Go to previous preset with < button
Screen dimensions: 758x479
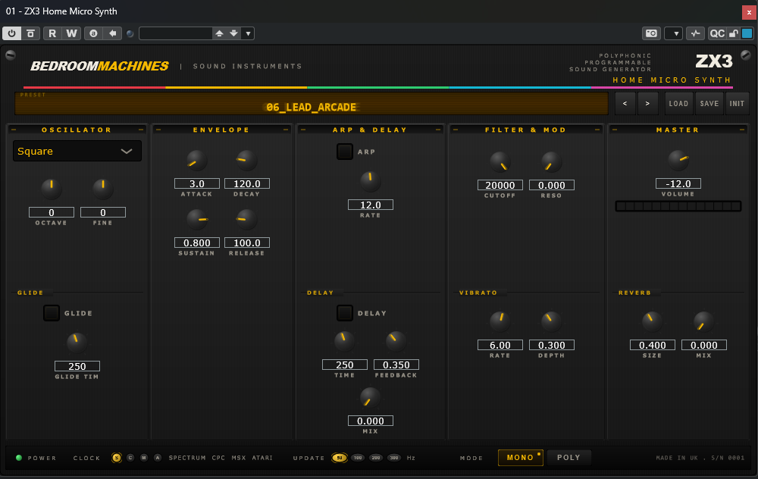(x=625, y=103)
